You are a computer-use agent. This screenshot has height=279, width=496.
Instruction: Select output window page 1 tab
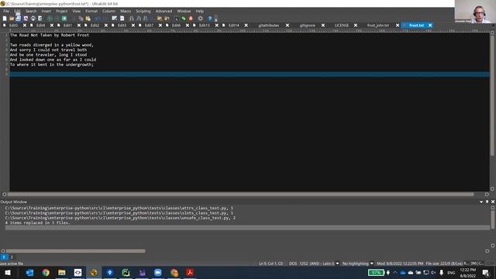pos(4,257)
